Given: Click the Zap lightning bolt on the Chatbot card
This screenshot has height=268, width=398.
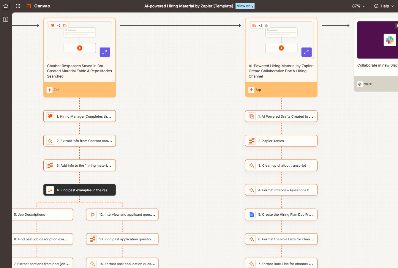Looking at the screenshot, I should (x=50, y=90).
